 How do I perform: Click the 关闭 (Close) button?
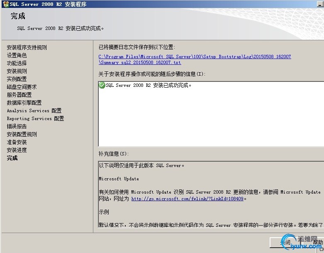tap(285, 242)
